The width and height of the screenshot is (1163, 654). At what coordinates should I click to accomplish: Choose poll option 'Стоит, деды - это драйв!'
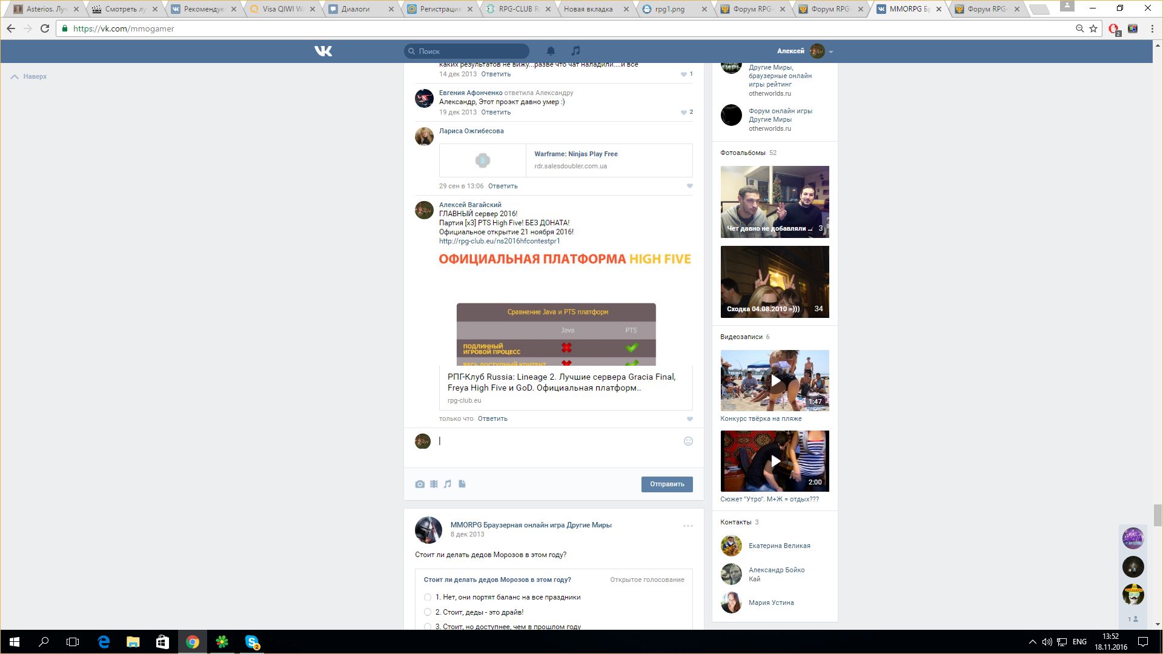pyautogui.click(x=428, y=612)
